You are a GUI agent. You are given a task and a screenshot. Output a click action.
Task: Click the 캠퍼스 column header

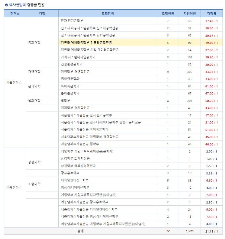(15, 14)
